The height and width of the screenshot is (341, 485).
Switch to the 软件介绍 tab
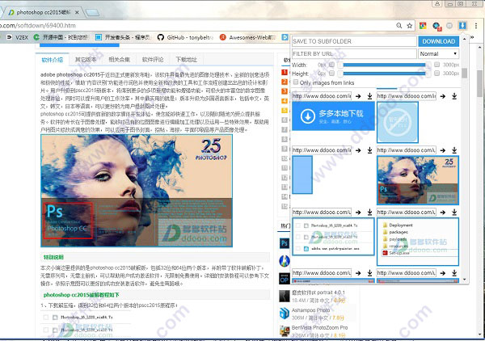(53, 59)
